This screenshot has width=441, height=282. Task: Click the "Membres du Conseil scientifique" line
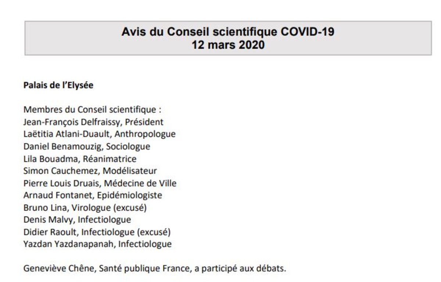(93, 110)
